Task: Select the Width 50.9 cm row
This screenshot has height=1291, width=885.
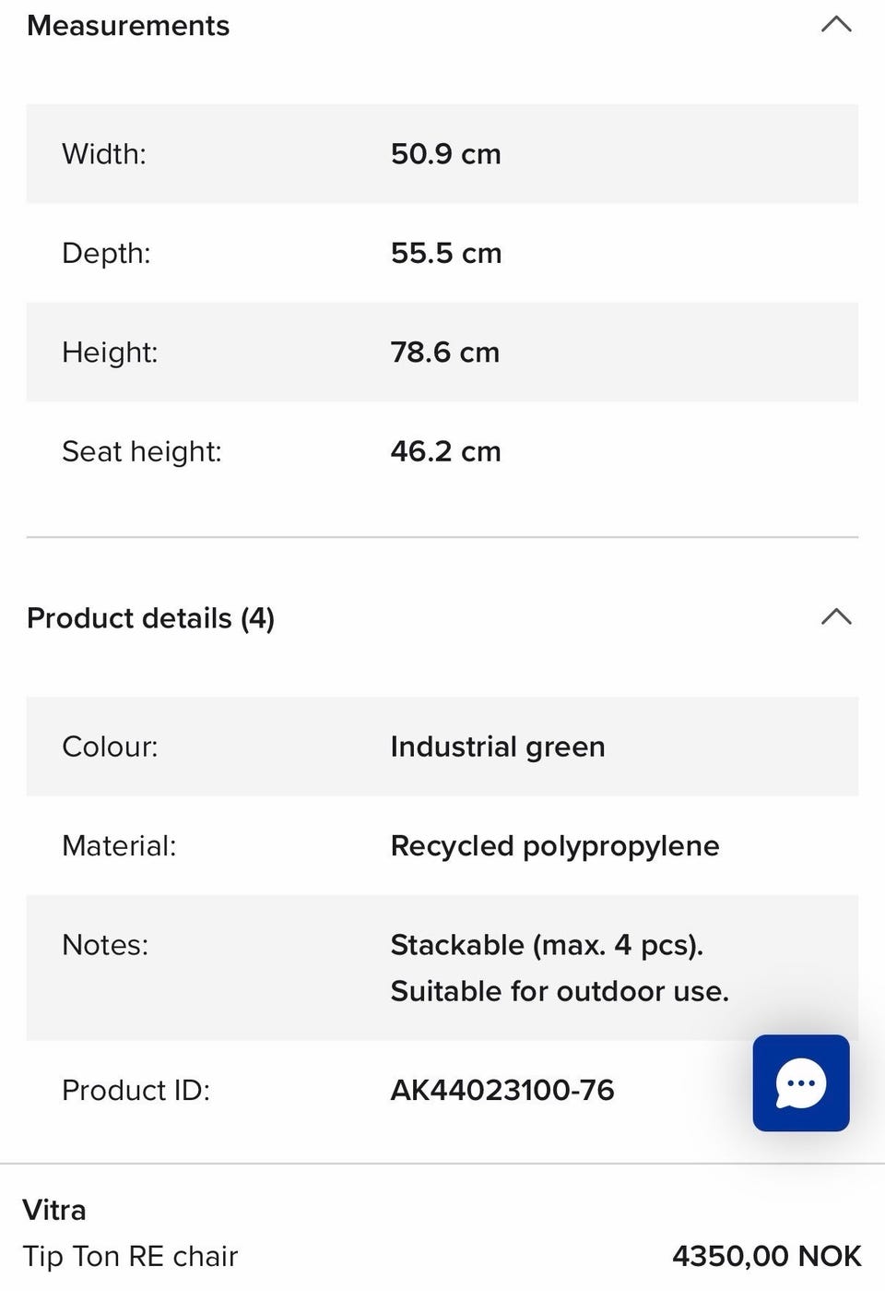Action: (442, 153)
